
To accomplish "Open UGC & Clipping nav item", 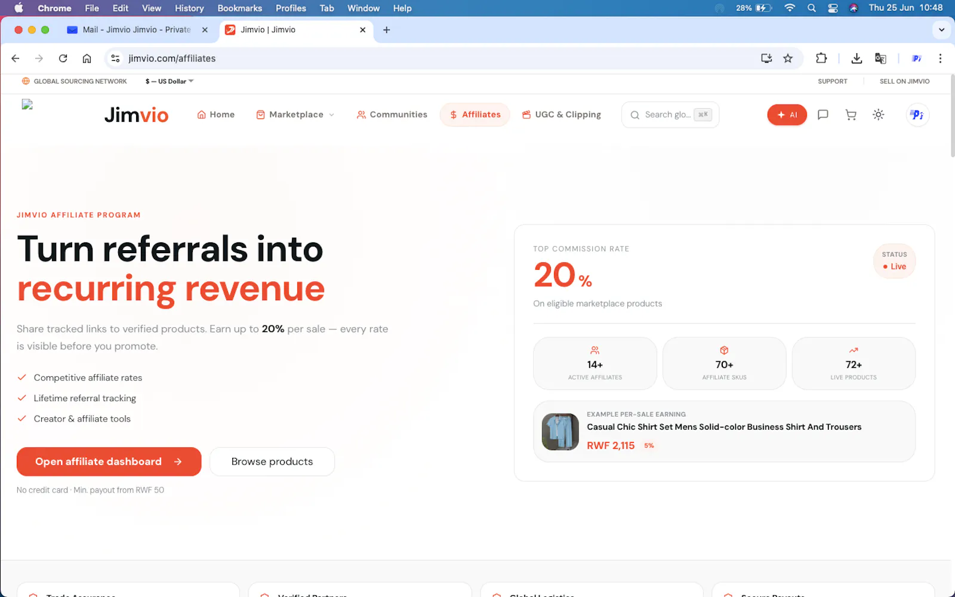I will coord(562,115).
